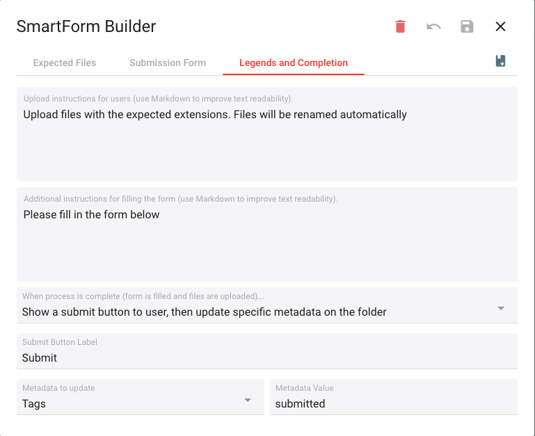This screenshot has width=535, height=436.
Task: Click the floppy disk save icon
Action: pyautogui.click(x=467, y=26)
